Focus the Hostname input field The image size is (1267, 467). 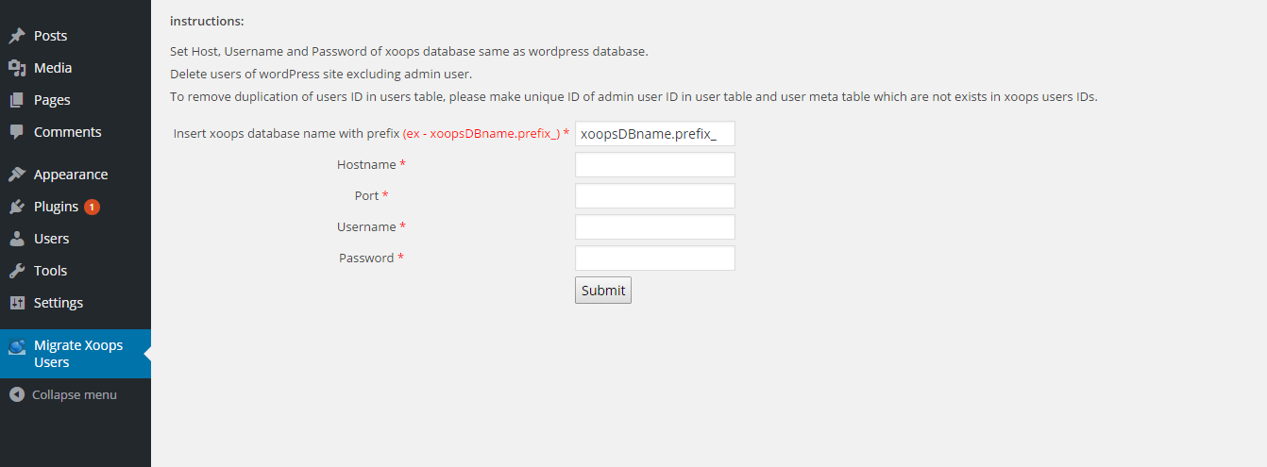click(655, 165)
